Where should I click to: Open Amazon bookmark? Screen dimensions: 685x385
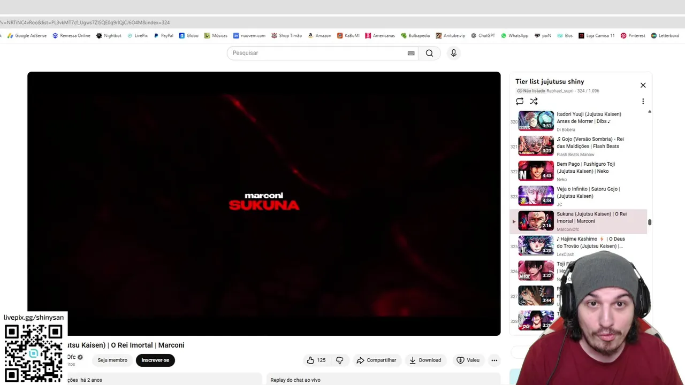(x=319, y=36)
